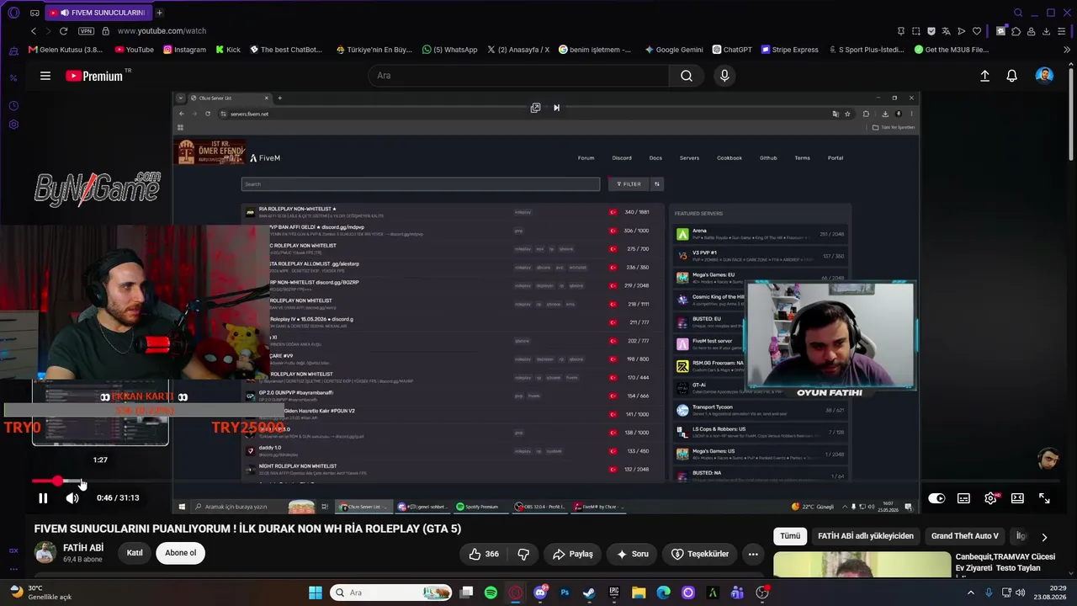Viewport: 1077px width, 606px height.
Task: Click the Teşekkürler thanks button
Action: pos(700,554)
